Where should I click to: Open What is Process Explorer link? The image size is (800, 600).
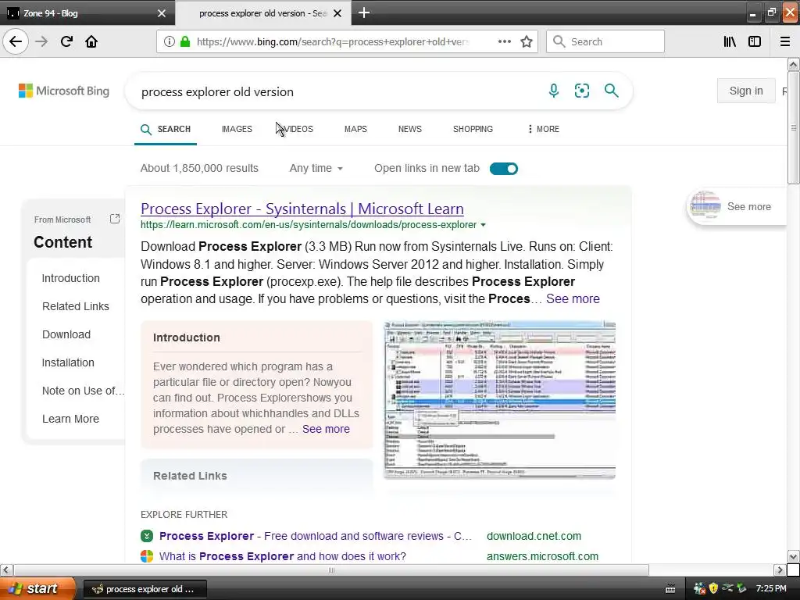click(283, 556)
